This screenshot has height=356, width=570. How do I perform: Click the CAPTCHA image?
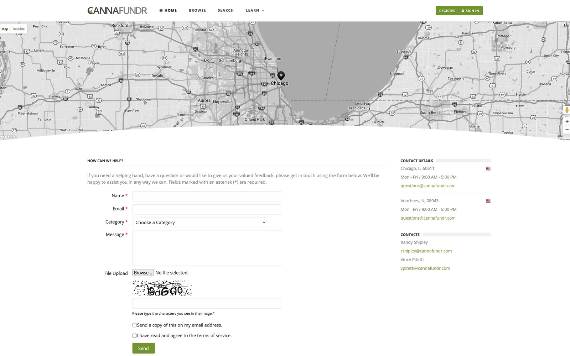(162, 288)
